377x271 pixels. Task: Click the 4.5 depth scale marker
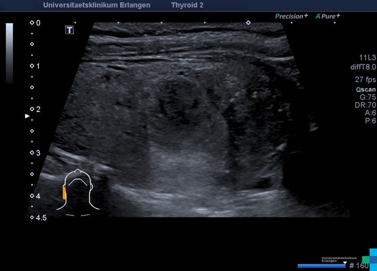coord(32,218)
